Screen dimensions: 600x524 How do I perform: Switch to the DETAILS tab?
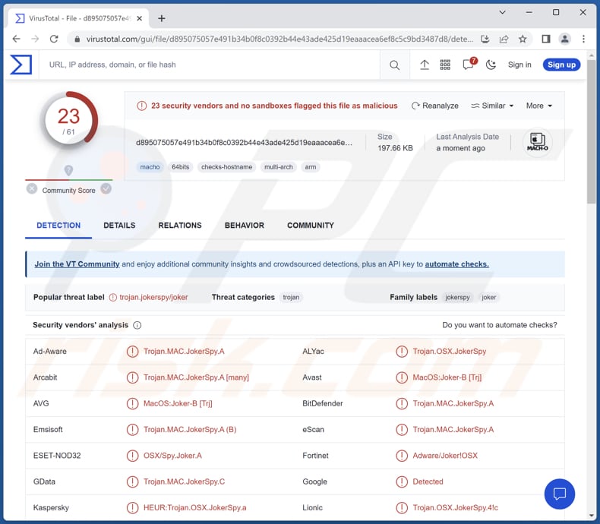tap(119, 226)
